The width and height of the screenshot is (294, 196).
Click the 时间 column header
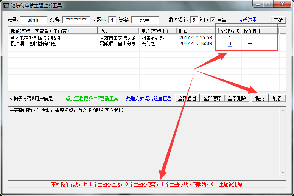coord(198,31)
